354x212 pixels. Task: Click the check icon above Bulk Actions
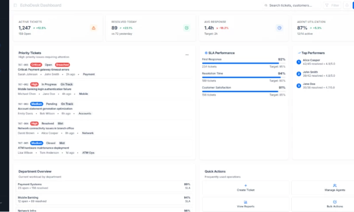[335, 202]
